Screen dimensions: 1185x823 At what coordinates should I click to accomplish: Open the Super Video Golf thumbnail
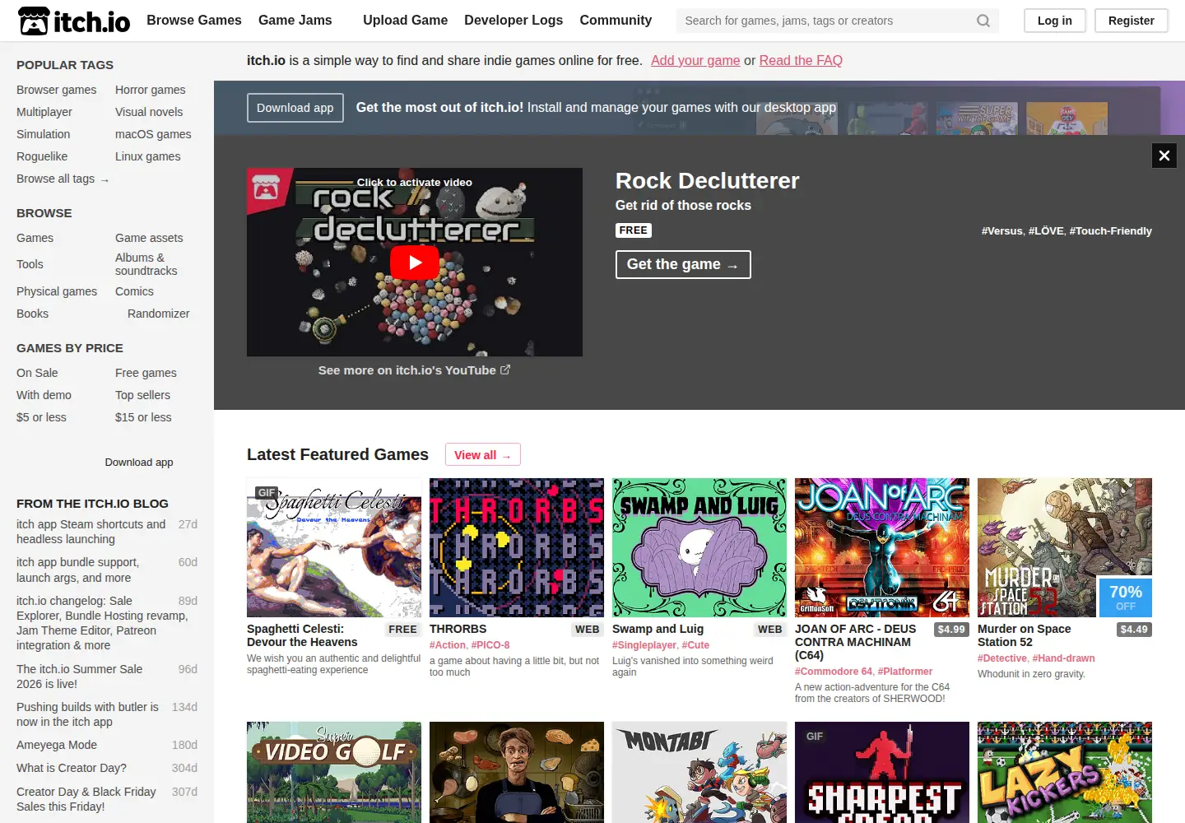point(334,772)
